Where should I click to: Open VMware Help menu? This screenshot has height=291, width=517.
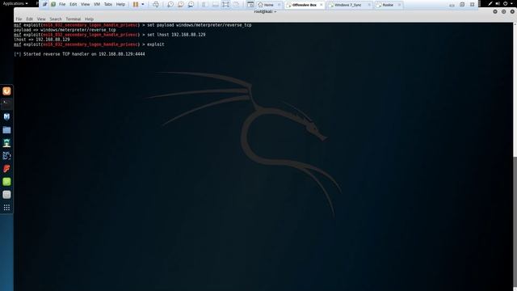[x=120, y=4]
